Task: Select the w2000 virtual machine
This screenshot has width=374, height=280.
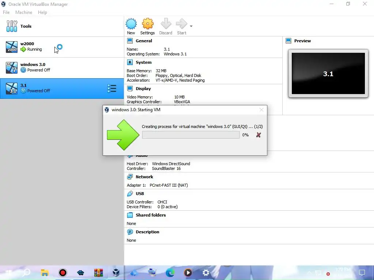Action: (62, 47)
